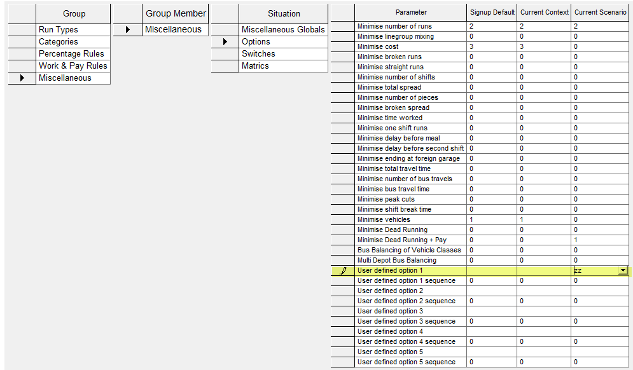
Task: Click the Parameter column header
Action: tap(411, 11)
